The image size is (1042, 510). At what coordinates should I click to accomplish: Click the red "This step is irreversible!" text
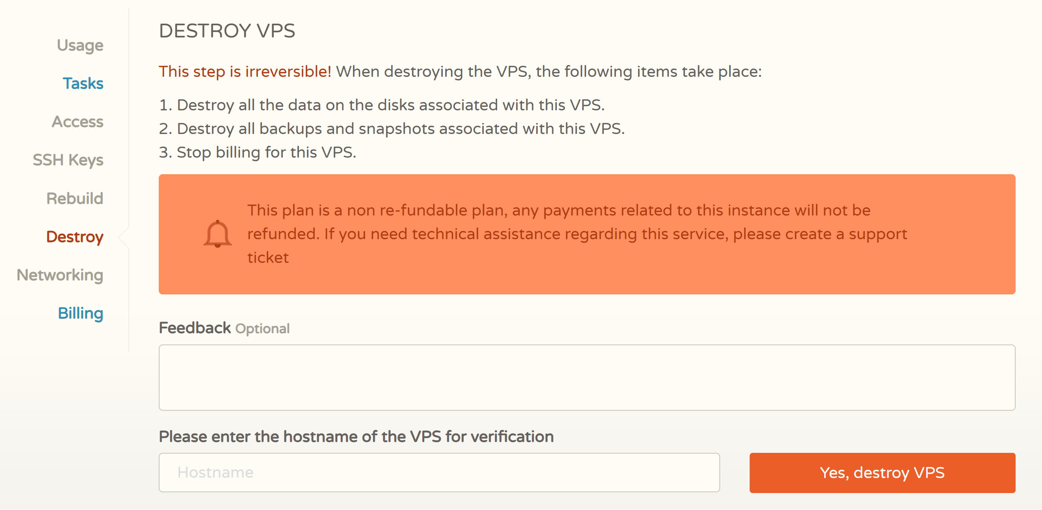click(245, 71)
